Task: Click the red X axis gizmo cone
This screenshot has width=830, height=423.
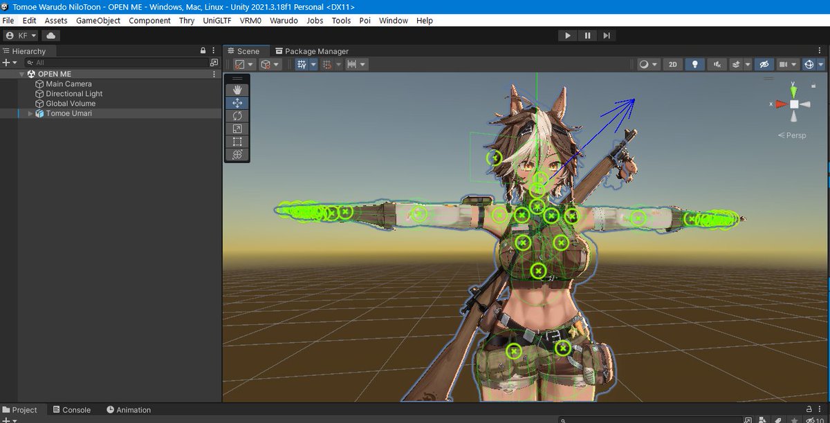Action: click(x=780, y=104)
